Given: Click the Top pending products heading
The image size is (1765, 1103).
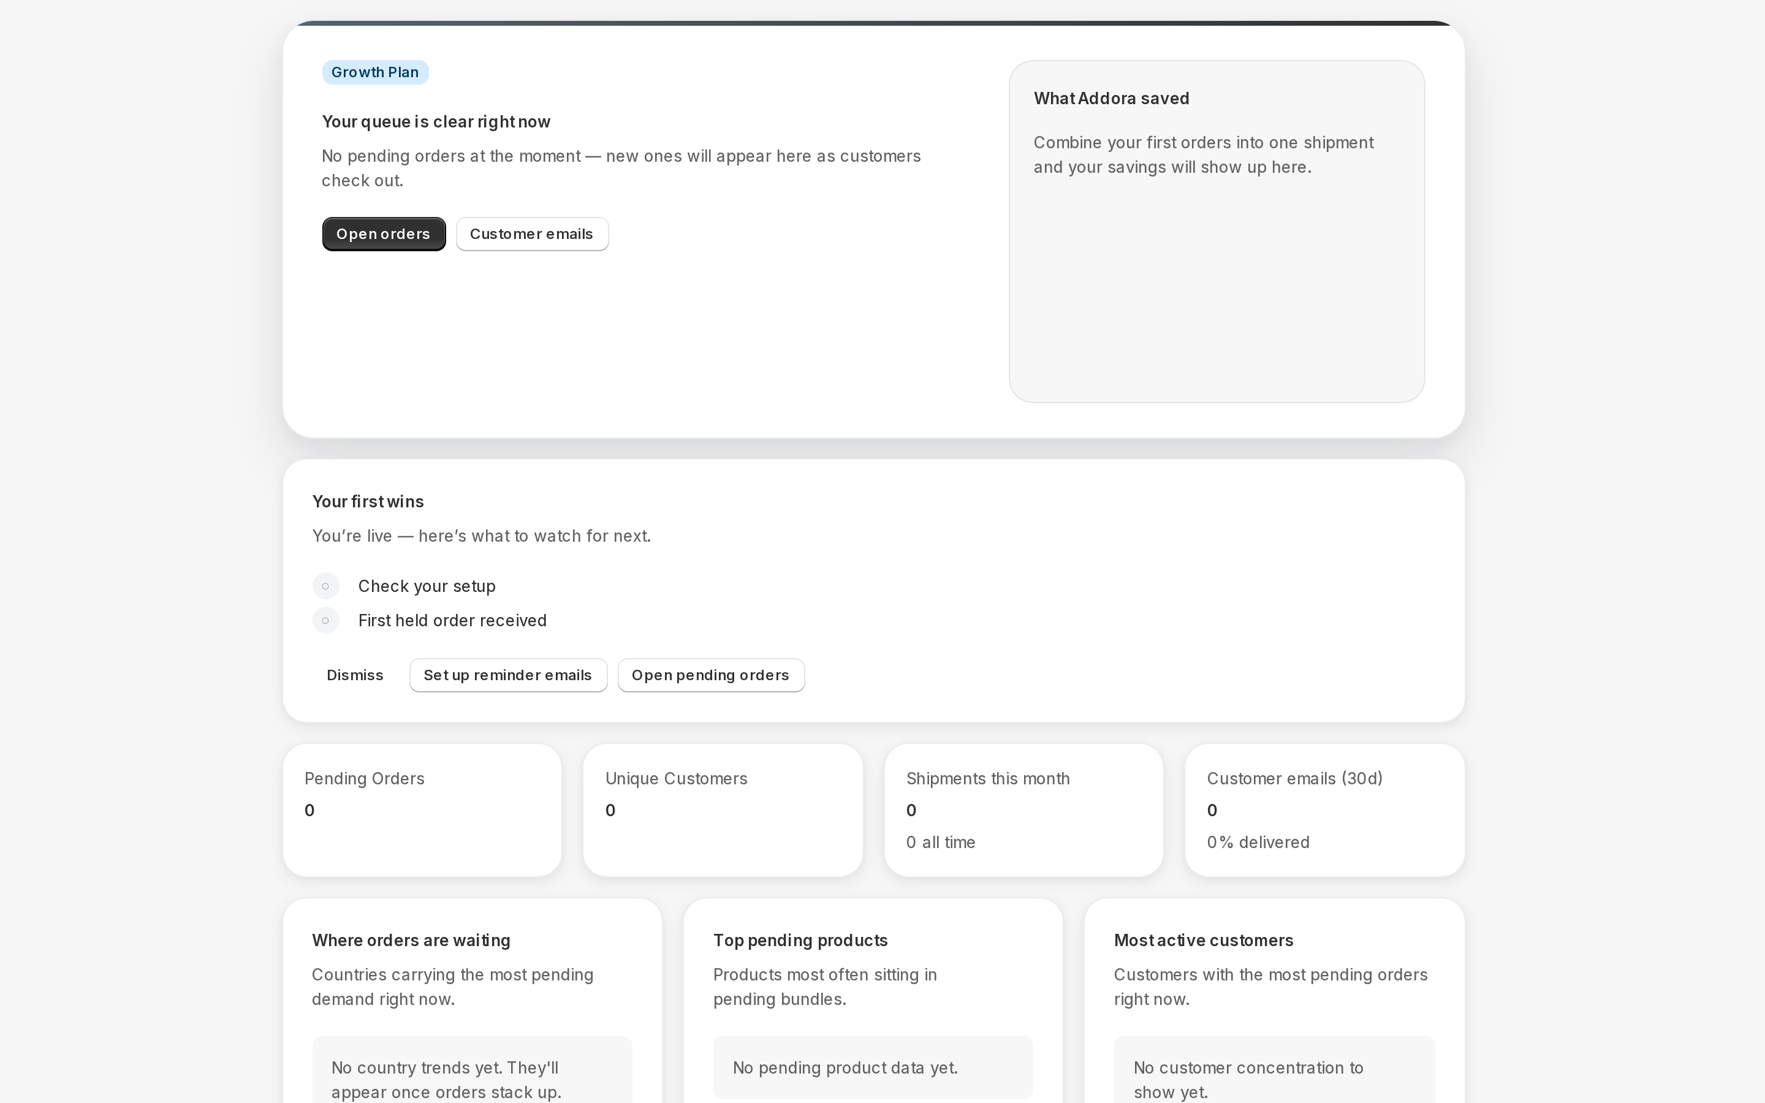Looking at the screenshot, I should (x=800, y=941).
